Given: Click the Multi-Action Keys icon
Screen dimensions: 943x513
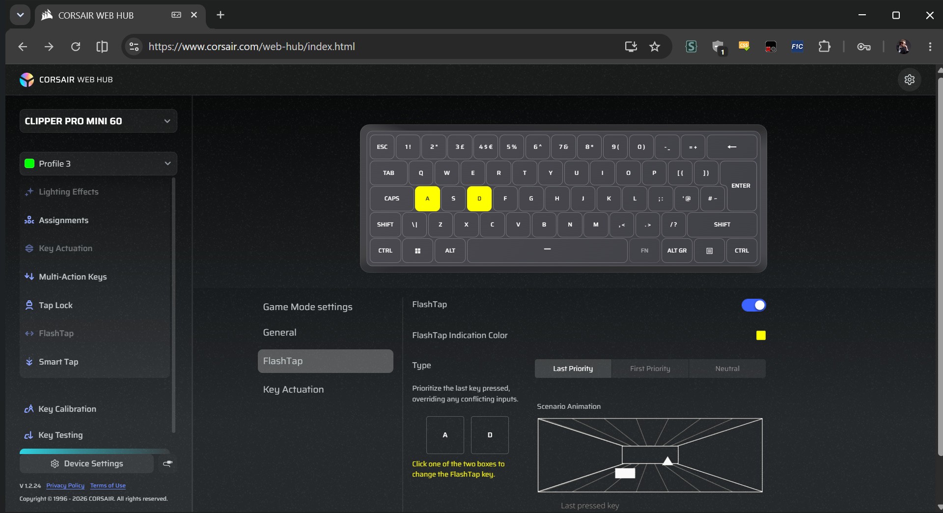Looking at the screenshot, I should [x=29, y=277].
